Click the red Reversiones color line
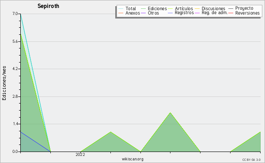The image size is (265, 163). [231, 13]
